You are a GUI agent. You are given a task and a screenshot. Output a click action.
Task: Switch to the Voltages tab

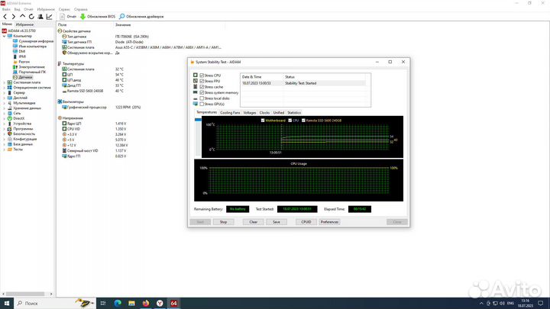coord(250,113)
